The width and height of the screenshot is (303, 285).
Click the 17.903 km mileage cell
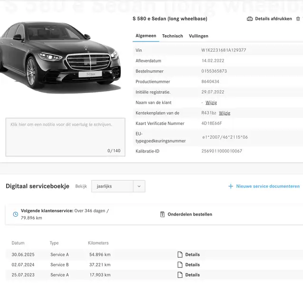100,275
